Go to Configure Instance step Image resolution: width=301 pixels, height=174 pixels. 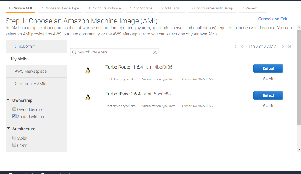[x=104, y=9]
